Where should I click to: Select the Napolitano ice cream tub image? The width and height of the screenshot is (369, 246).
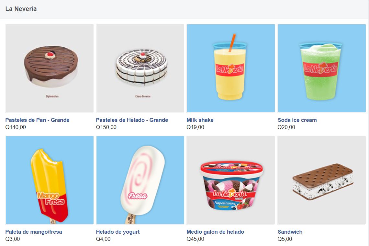231,180
